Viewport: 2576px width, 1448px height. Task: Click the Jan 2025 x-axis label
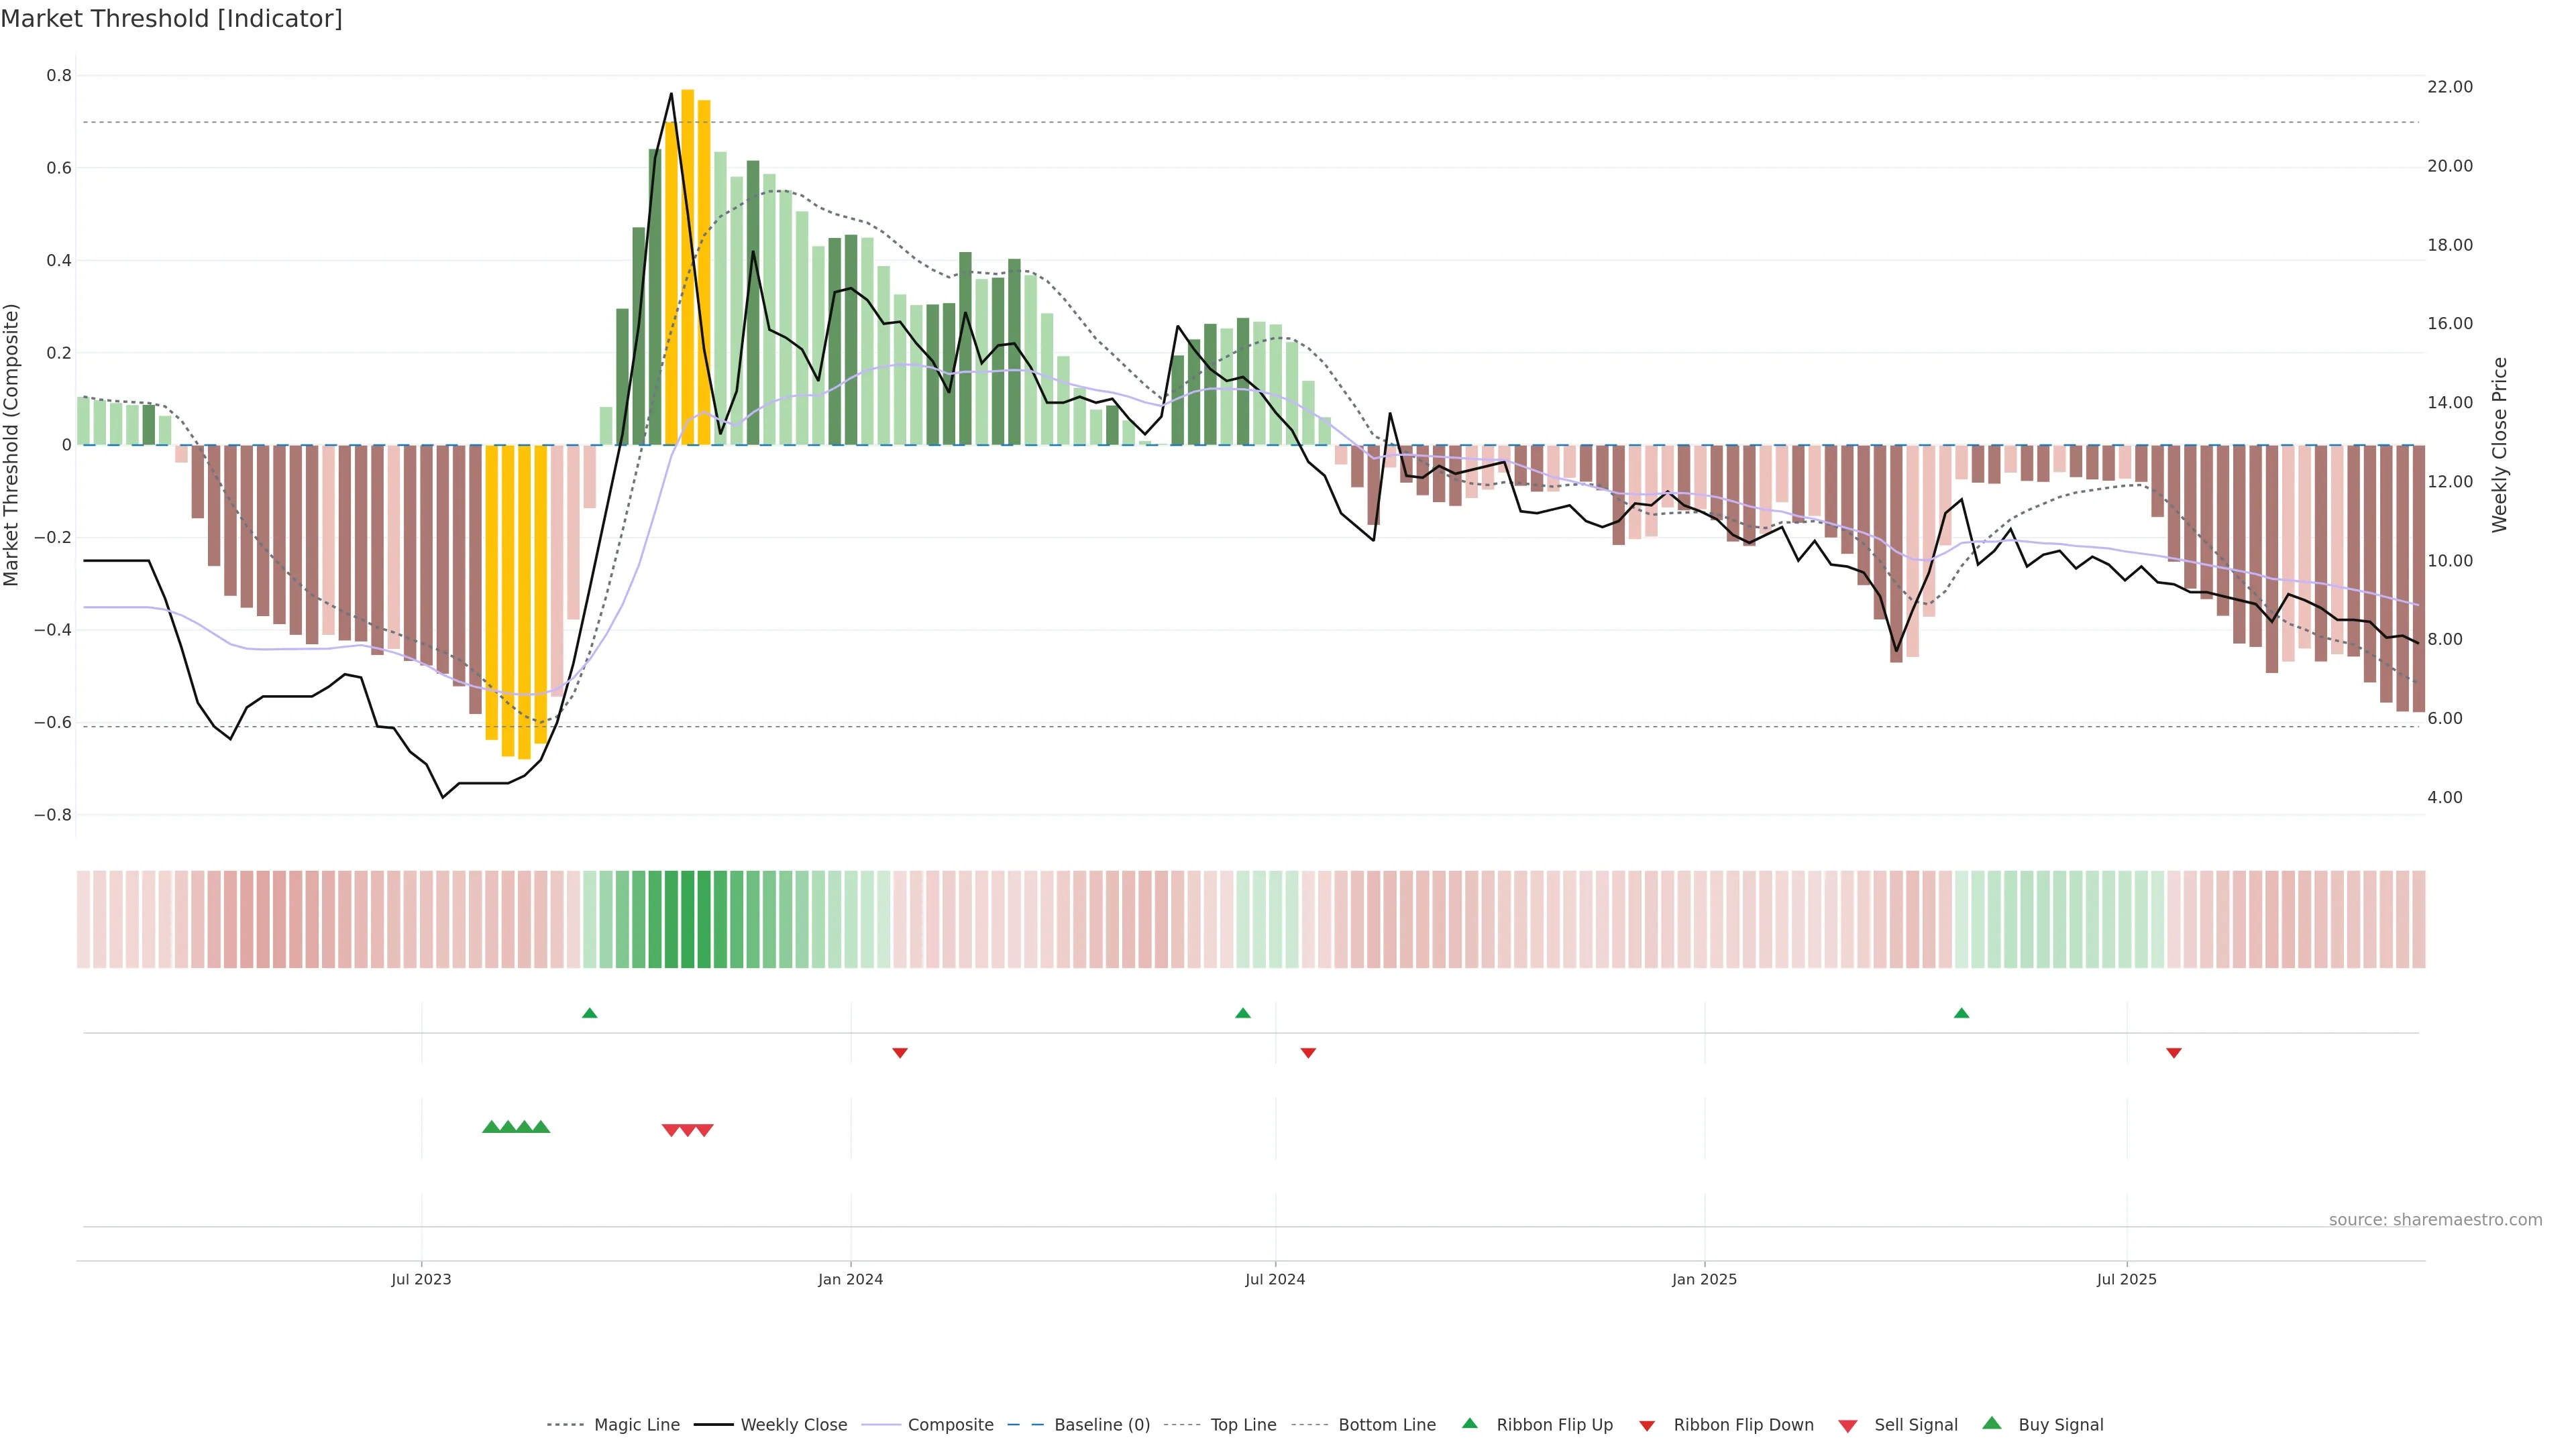coord(1704,1279)
